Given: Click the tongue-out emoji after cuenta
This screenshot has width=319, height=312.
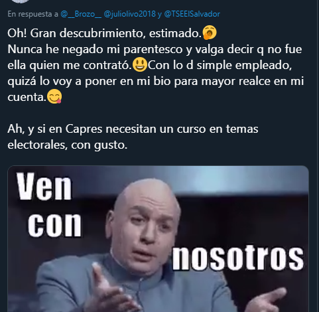Looking at the screenshot, I should 54,96.
